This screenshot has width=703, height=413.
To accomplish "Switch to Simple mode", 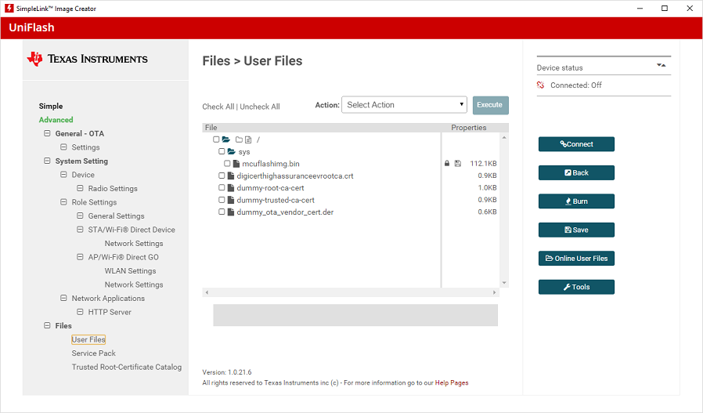I will click(51, 106).
